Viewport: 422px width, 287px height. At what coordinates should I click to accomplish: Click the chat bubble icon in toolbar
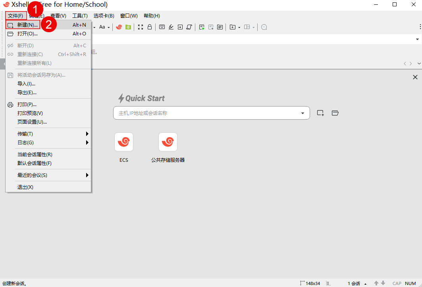coord(264,27)
